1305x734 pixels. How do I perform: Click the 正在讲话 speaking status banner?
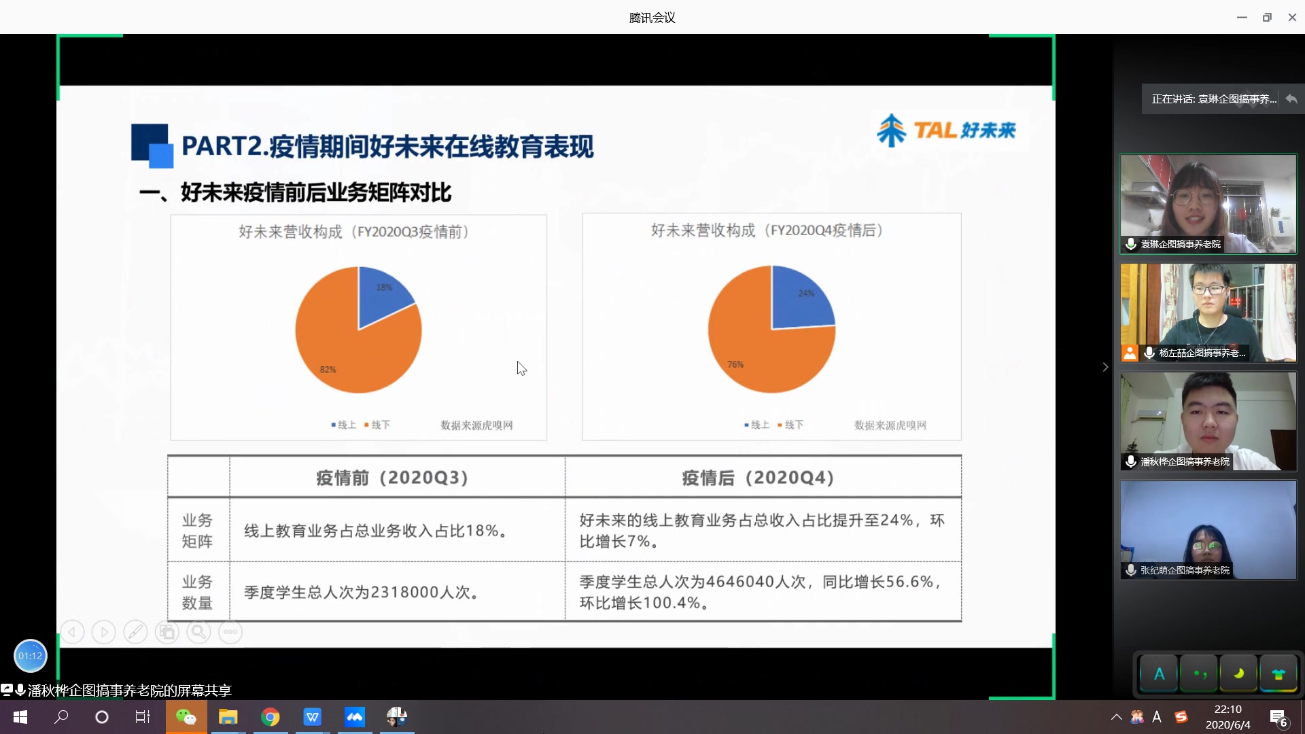pos(1213,99)
